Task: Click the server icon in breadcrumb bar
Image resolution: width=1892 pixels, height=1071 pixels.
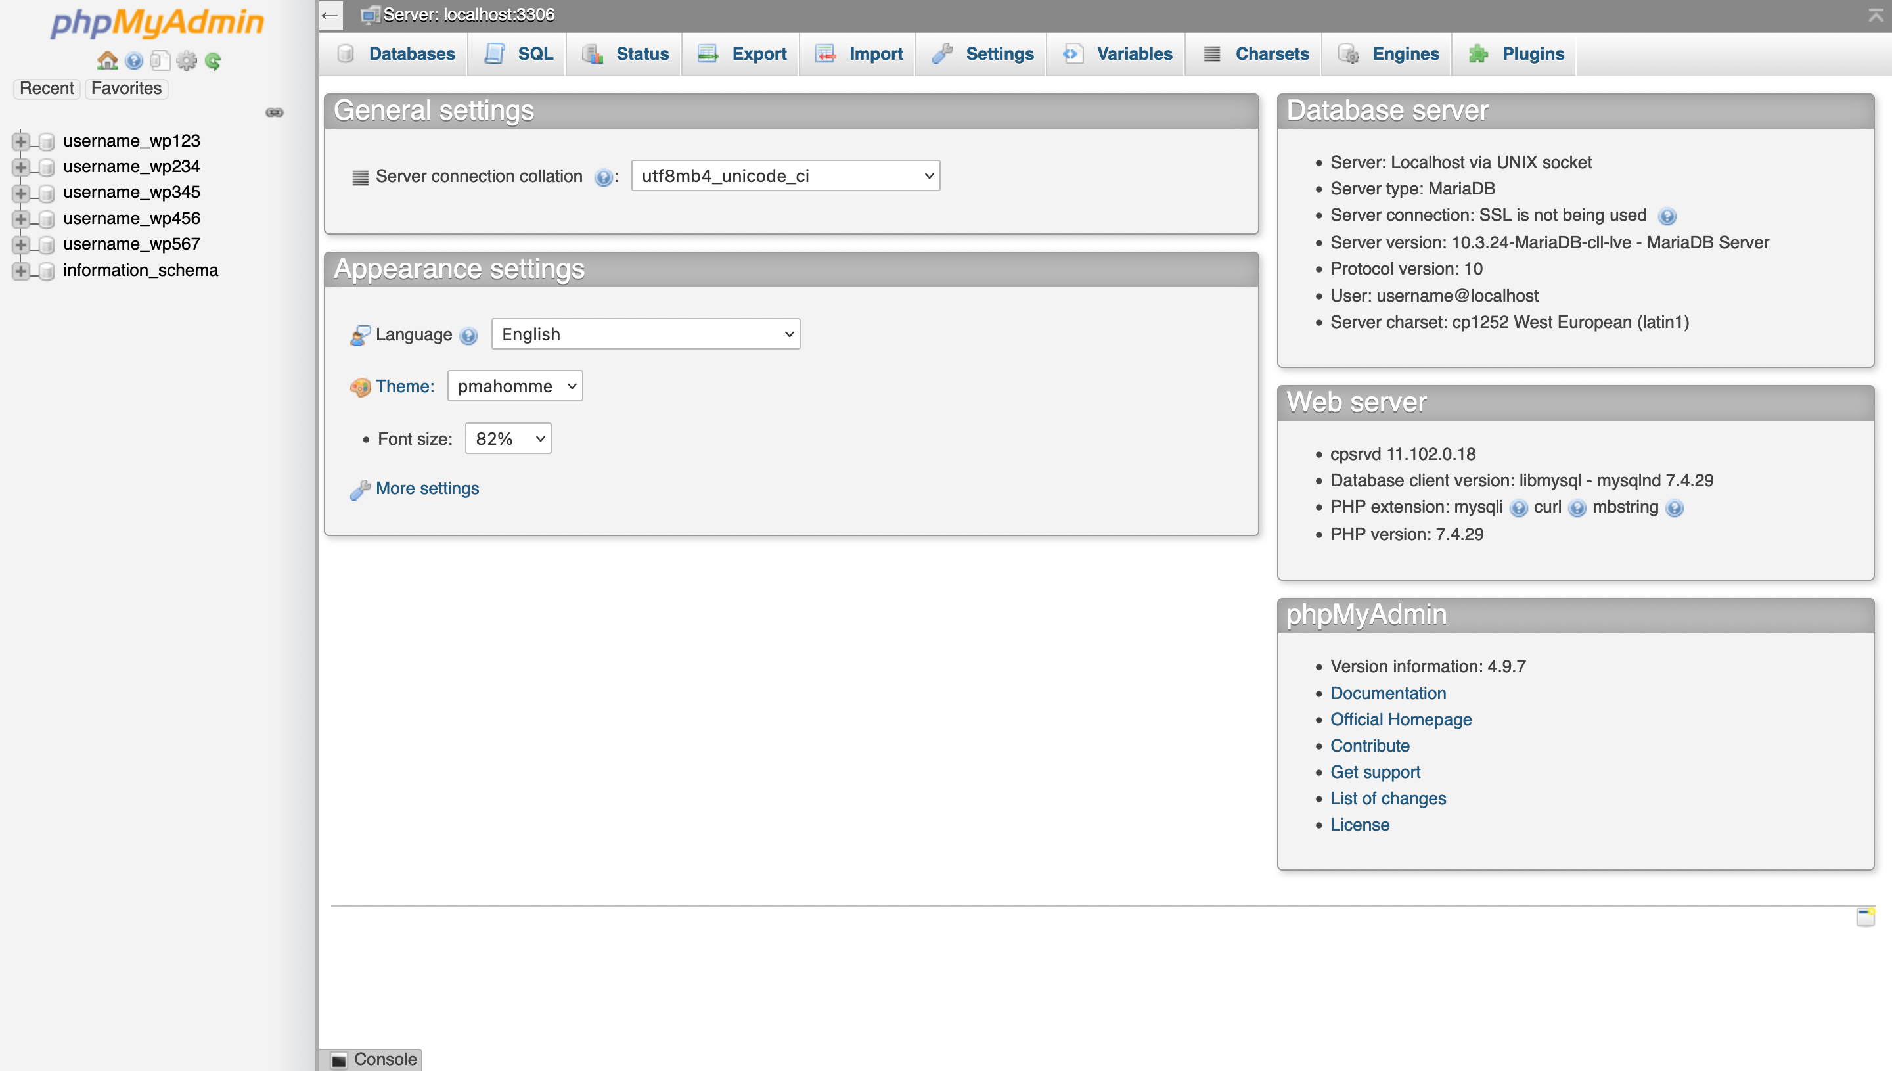Action: coord(370,14)
